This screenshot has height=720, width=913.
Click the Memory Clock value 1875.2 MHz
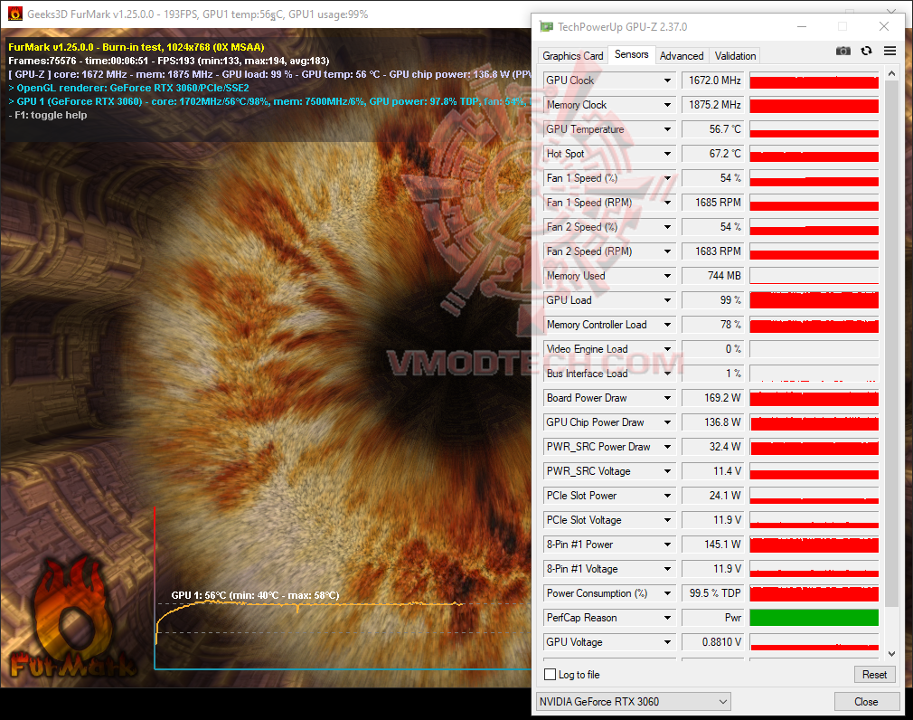tap(714, 105)
